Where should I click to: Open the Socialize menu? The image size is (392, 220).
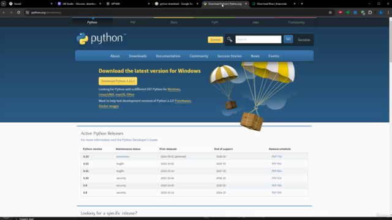click(304, 40)
